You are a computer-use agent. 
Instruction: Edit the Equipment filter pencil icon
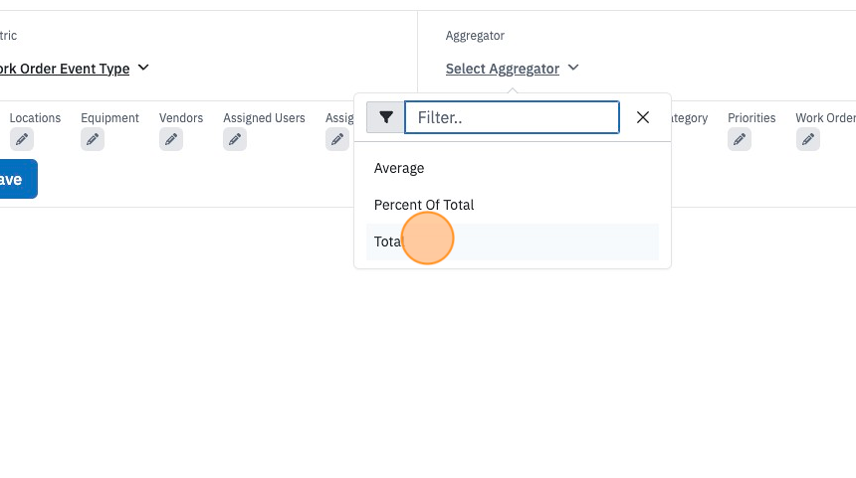(93, 139)
